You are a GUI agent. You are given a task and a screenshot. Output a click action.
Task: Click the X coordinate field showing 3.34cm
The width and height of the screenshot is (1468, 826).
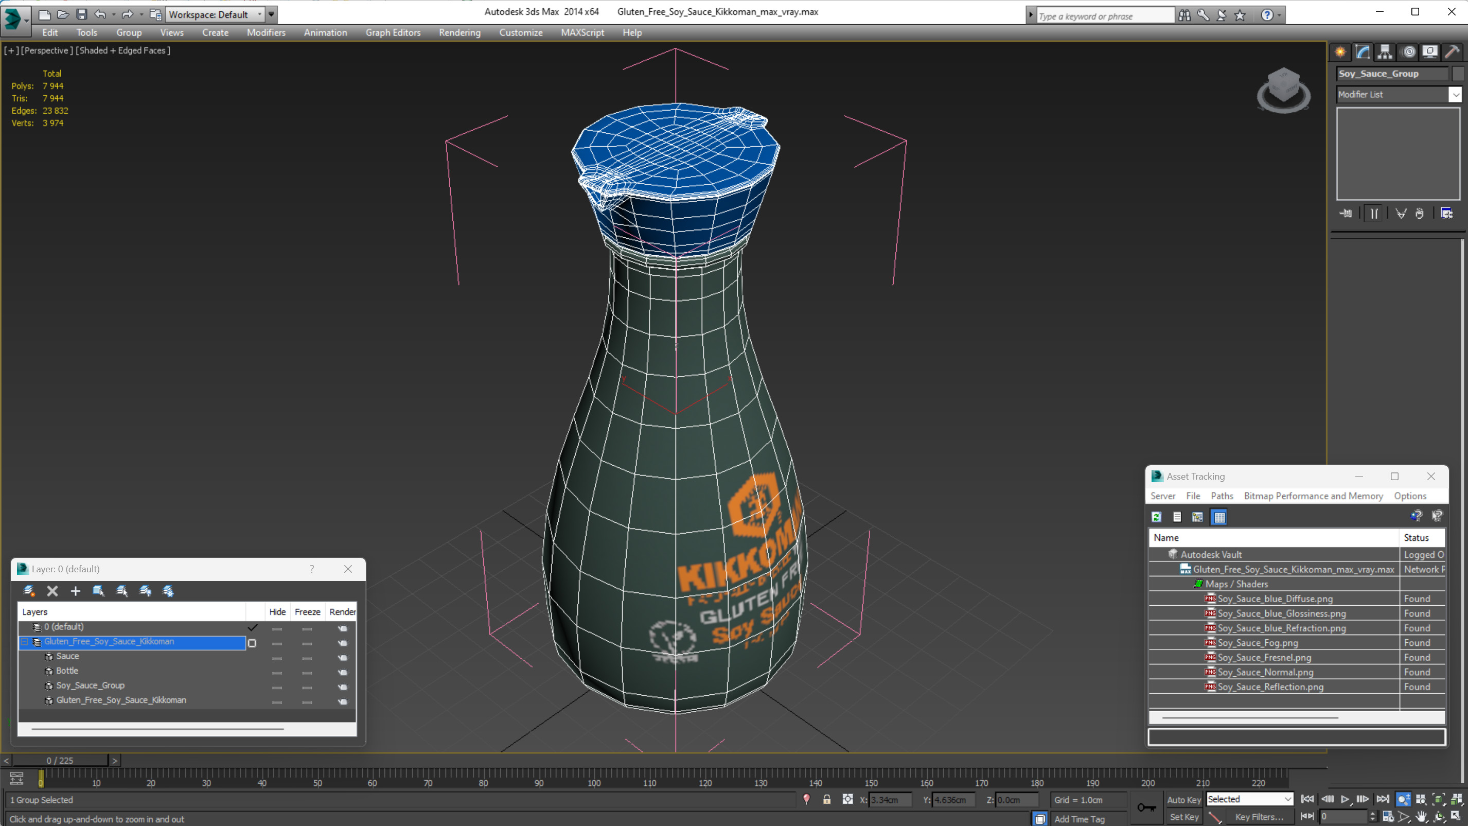click(x=890, y=800)
